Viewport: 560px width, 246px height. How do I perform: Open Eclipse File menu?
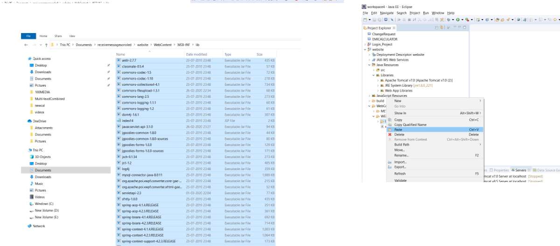(365, 13)
